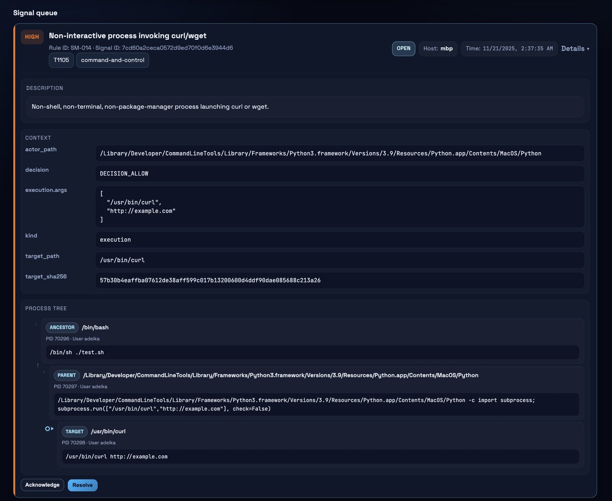
Task: Click the /bin/bash process name
Action: (x=95, y=328)
